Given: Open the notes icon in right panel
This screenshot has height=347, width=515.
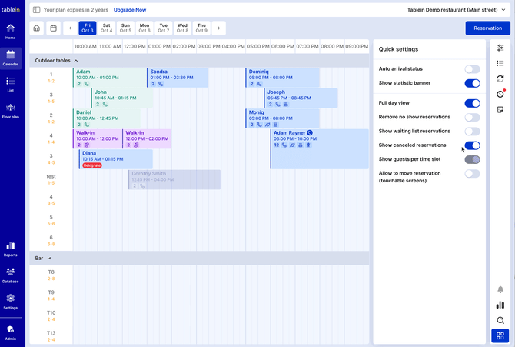Looking at the screenshot, I should coord(500,110).
